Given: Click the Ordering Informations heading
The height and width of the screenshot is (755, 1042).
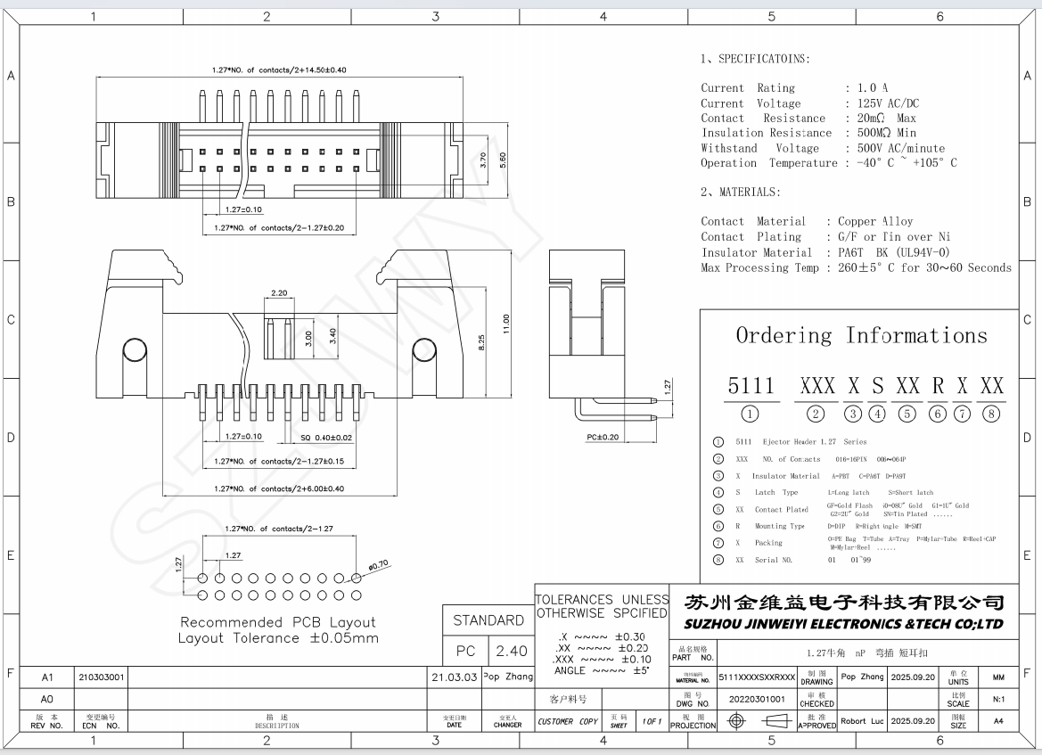Looking at the screenshot, I should [861, 335].
